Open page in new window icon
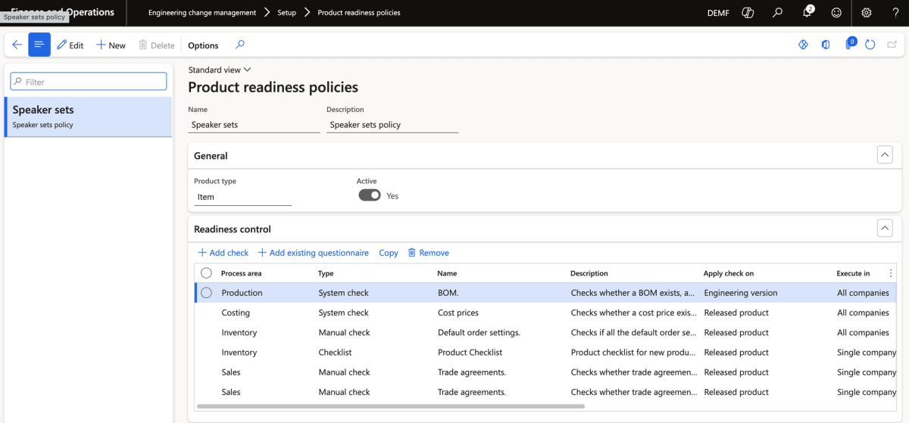This screenshot has width=909, height=423. (892, 45)
